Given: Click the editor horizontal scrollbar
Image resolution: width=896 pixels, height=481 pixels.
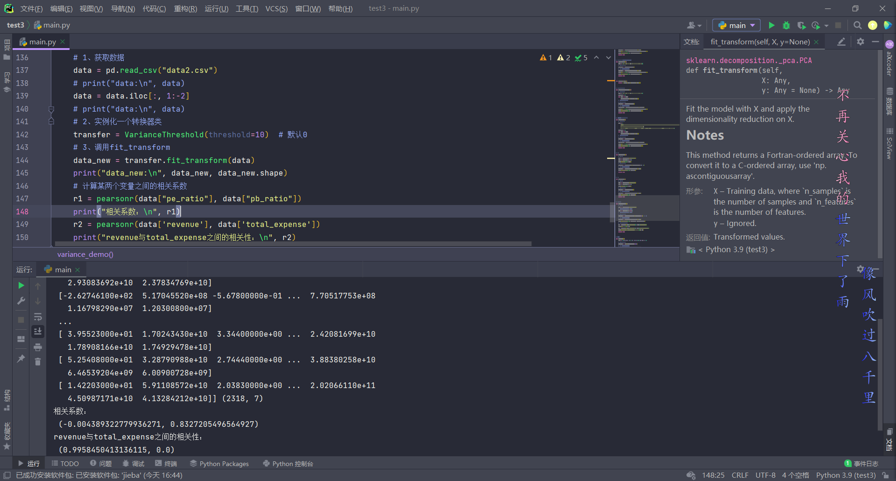Looking at the screenshot, I should point(293,244).
